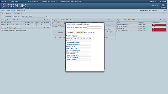Select ELISHA.MCGEORGE from results
Viewport: 168px width, 94px height.
(73, 50)
